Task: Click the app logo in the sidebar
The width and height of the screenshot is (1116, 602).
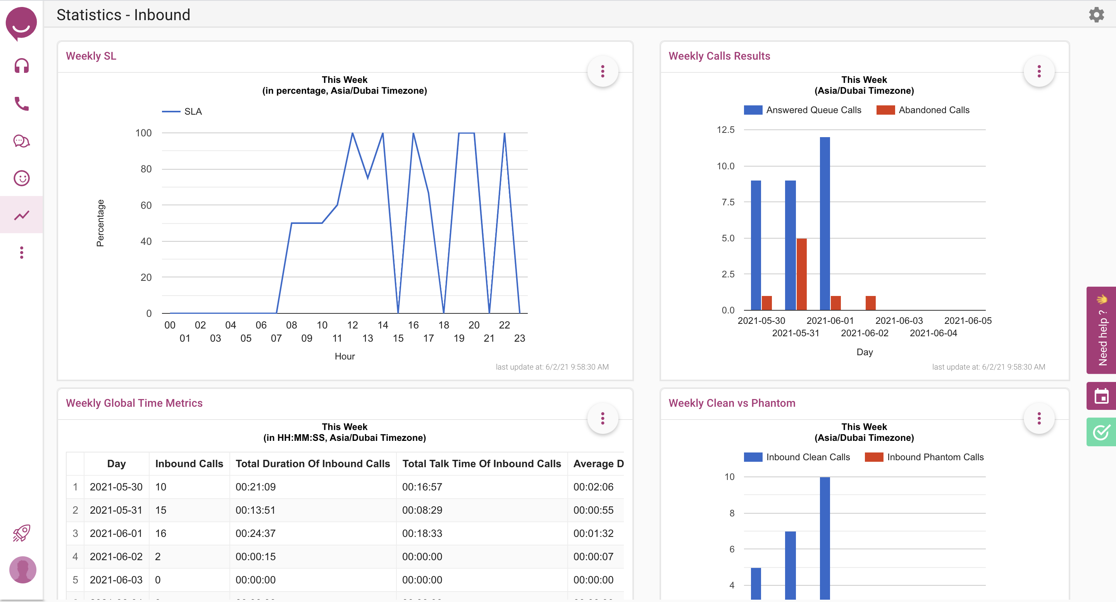Action: point(21,24)
